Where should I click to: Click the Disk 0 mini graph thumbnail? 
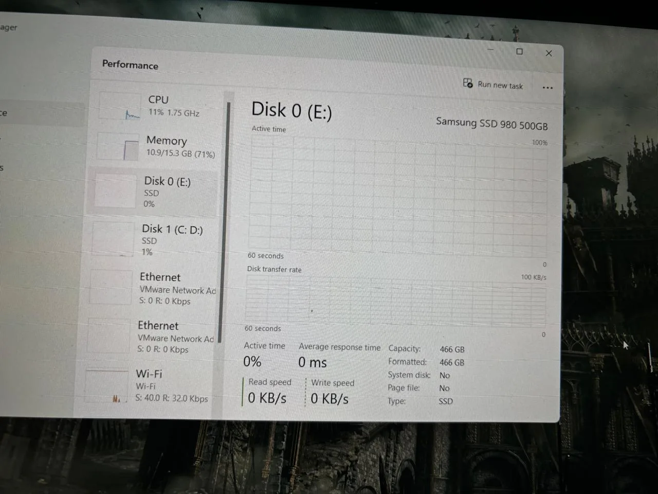[115, 191]
